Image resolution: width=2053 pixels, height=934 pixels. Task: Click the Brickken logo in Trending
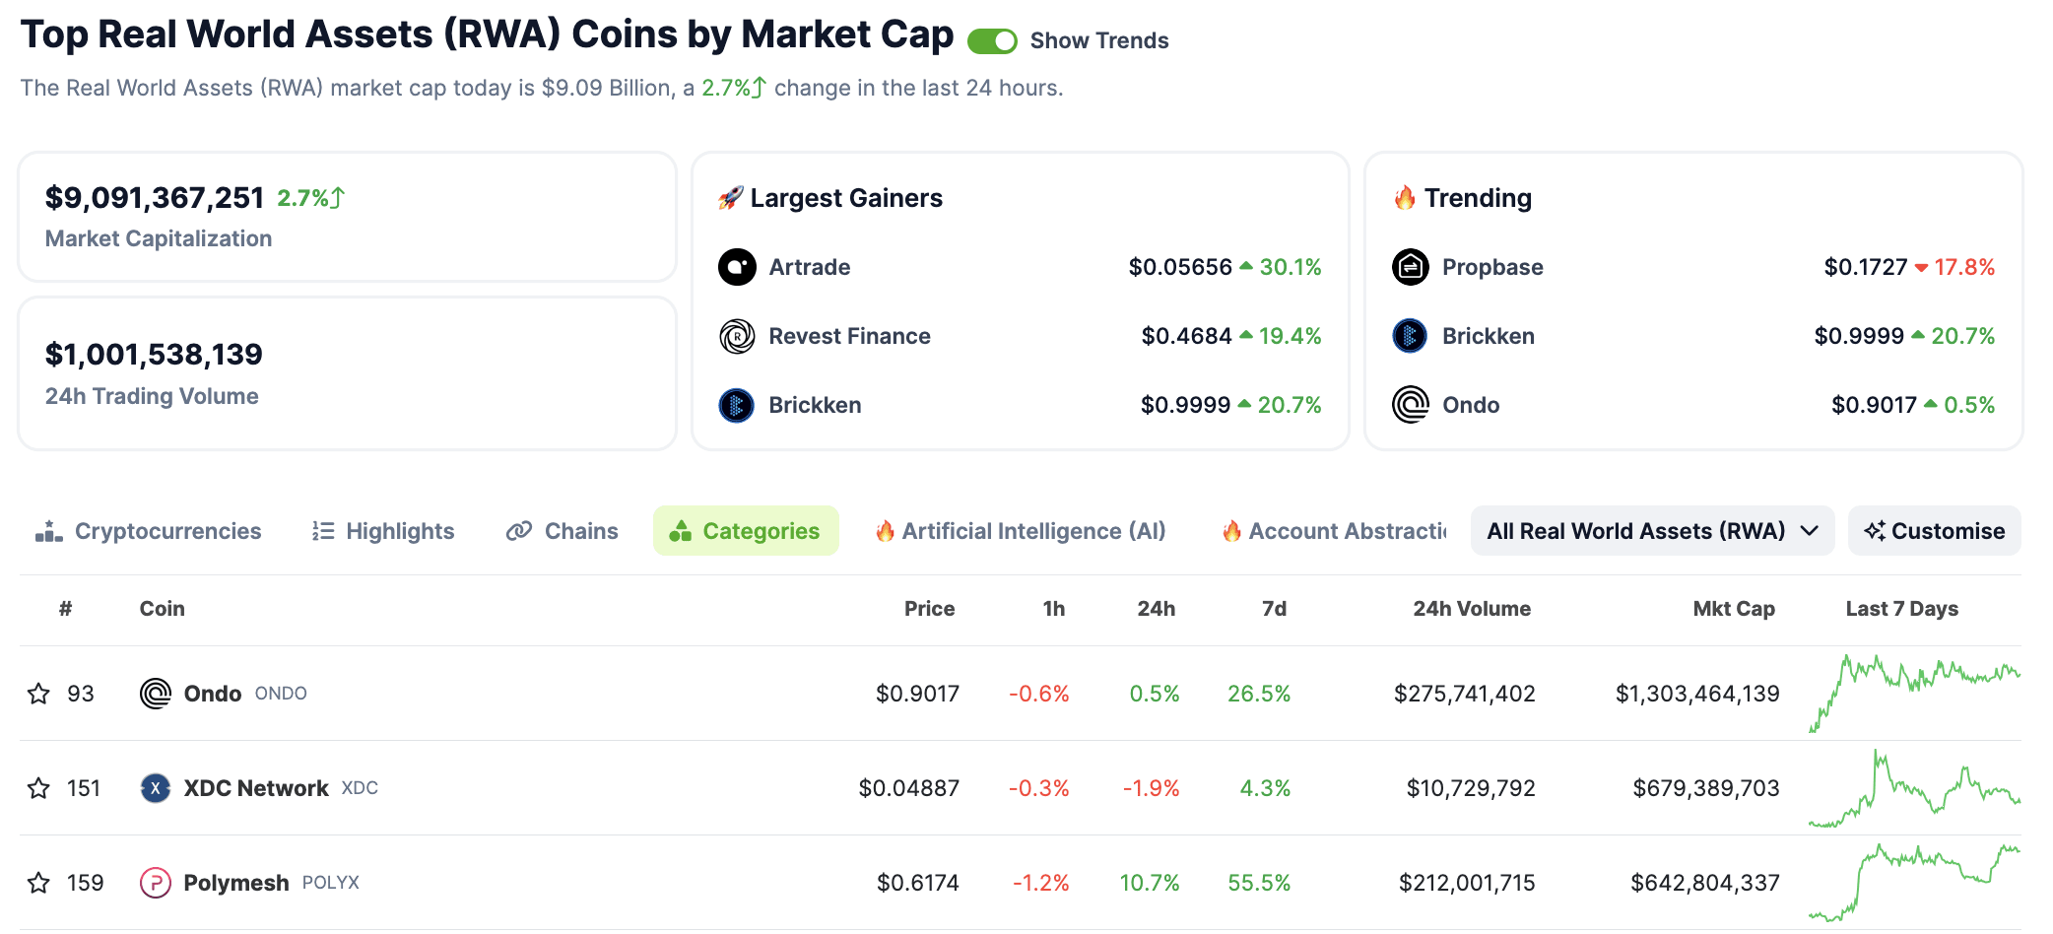pyautogui.click(x=1410, y=336)
